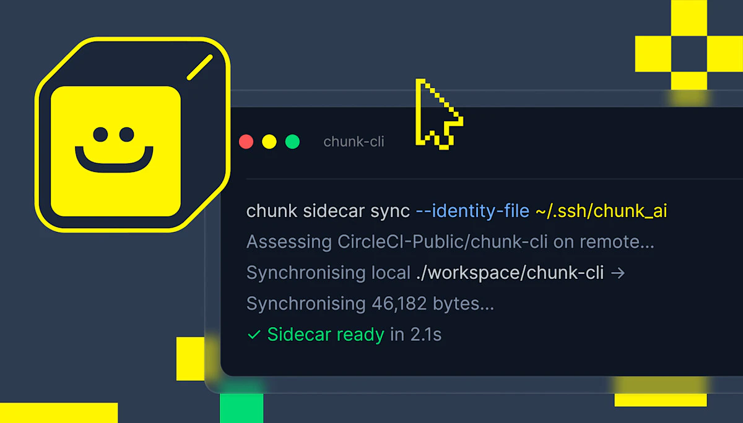Click the '~/.ssh/chunk_ai' path text

click(x=601, y=211)
